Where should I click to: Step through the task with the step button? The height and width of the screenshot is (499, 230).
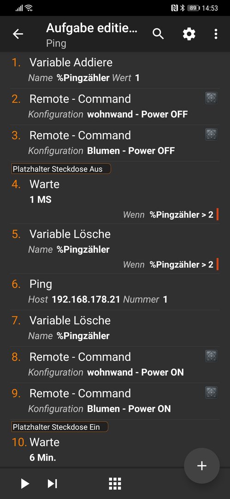pyautogui.click(x=53, y=483)
